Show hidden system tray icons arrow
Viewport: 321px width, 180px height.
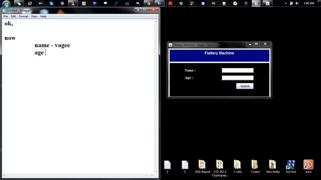(x=285, y=3)
